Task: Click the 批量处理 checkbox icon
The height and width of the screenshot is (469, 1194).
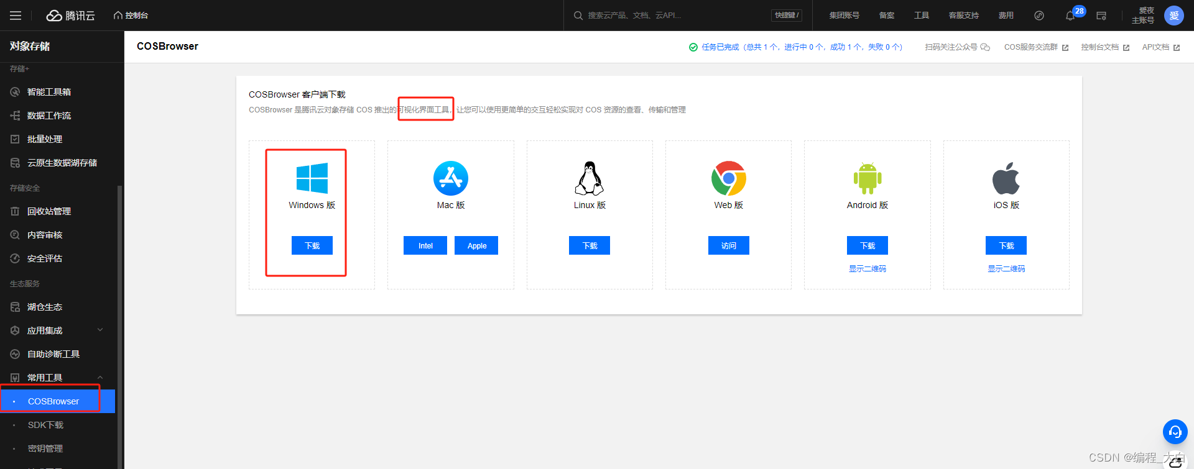Action: point(15,139)
